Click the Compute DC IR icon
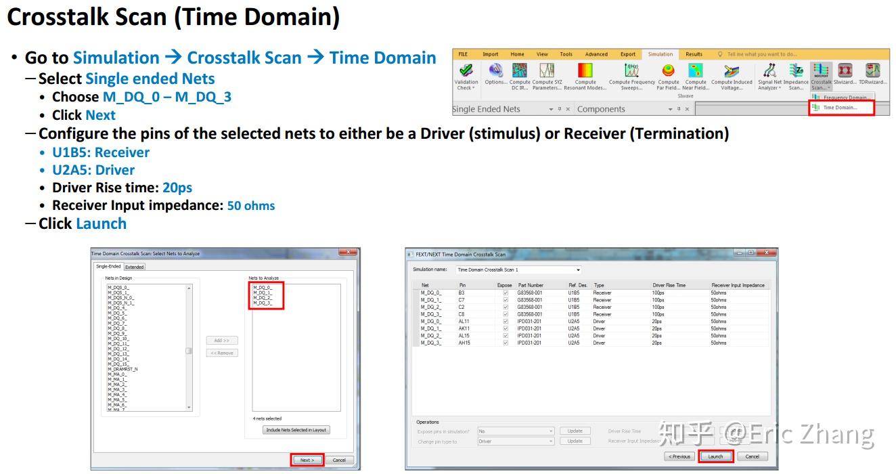 (x=520, y=70)
